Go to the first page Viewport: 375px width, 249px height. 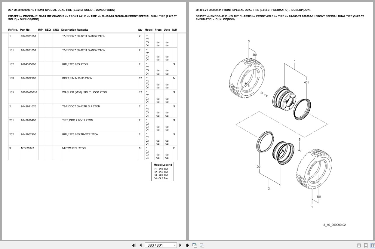tap(134, 245)
